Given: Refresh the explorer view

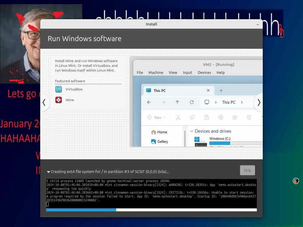Looking at the screenshot, I should (x=192, y=102).
